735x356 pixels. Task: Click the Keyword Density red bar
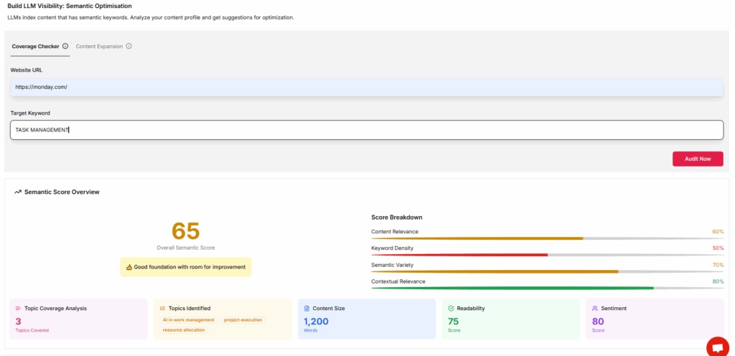(459, 254)
